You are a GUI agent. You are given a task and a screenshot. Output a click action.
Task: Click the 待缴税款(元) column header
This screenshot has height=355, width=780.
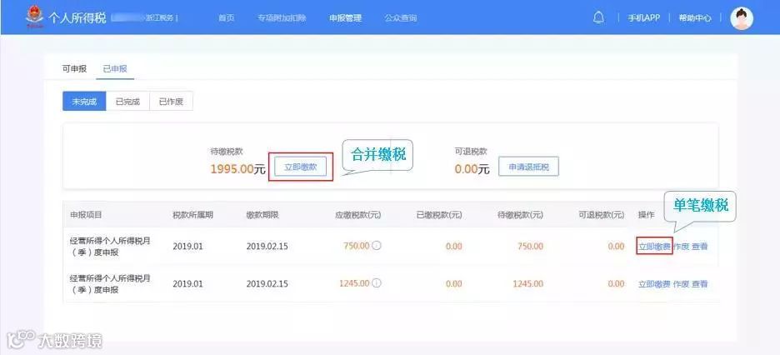pos(520,215)
